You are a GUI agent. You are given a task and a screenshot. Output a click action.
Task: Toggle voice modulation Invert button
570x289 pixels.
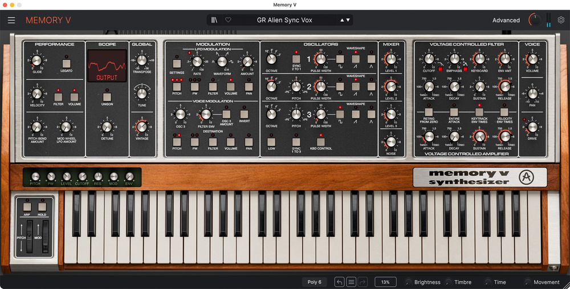click(x=245, y=114)
